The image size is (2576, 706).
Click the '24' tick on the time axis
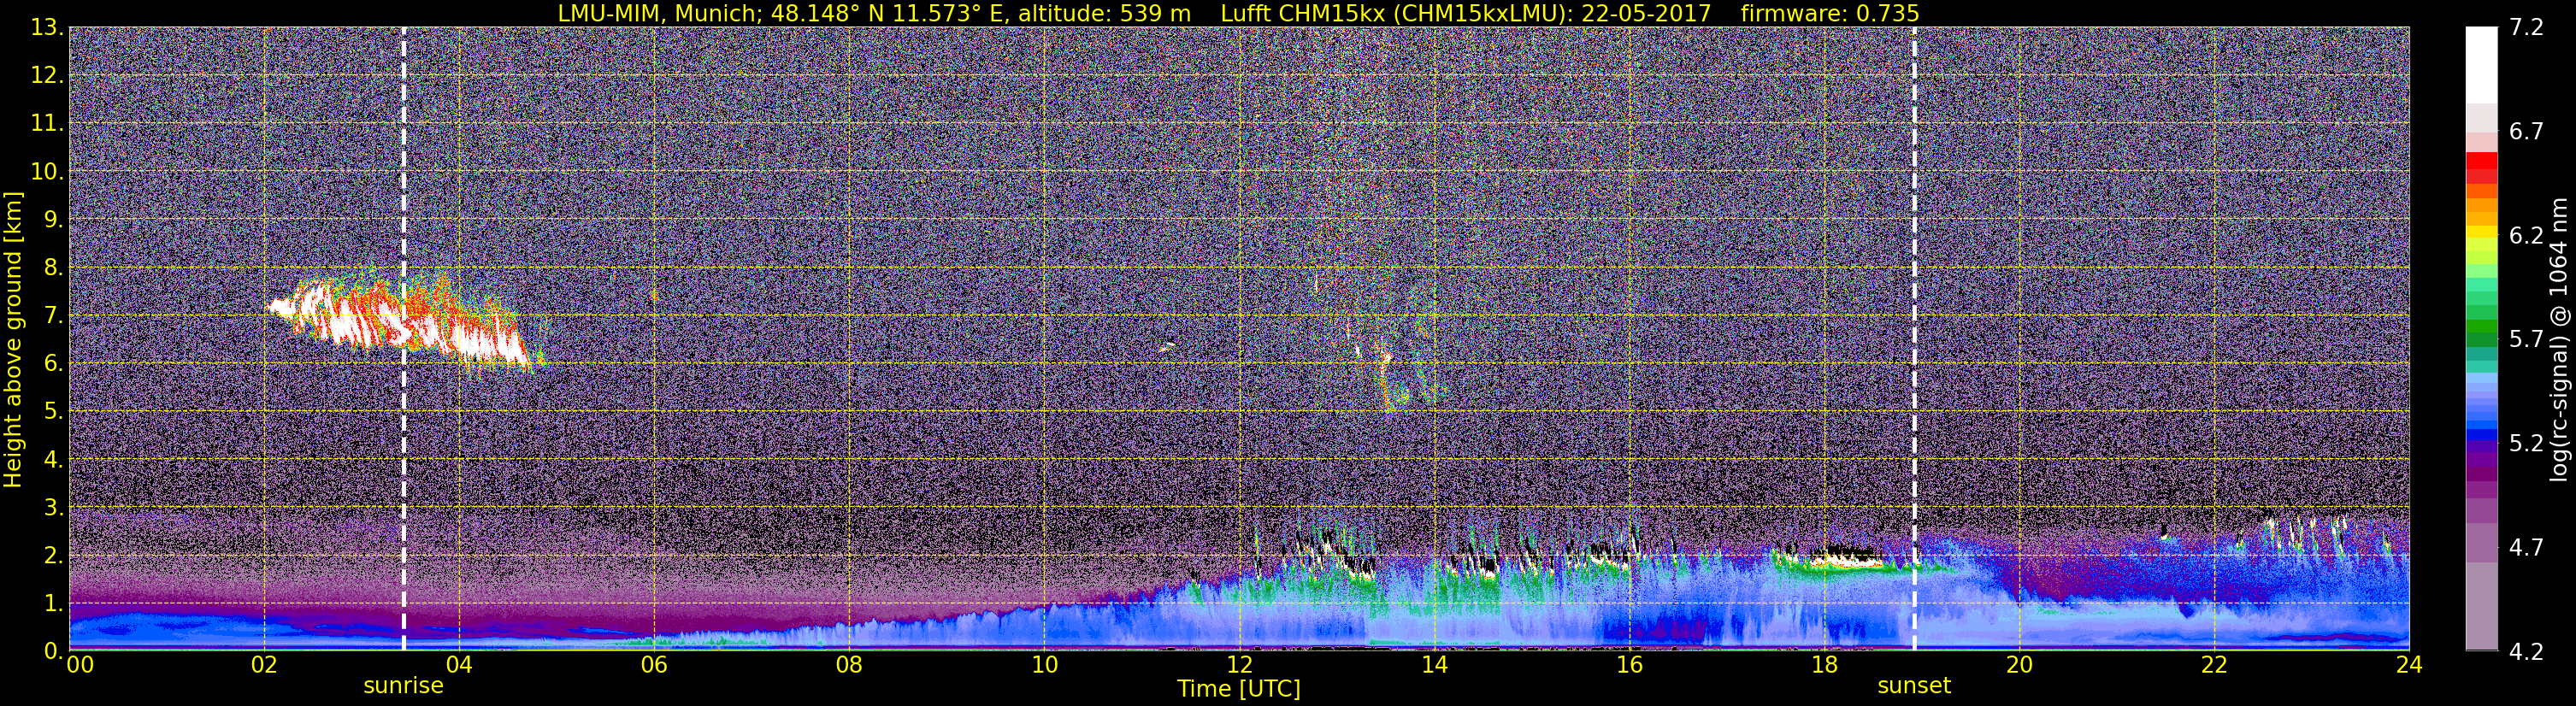[2409, 664]
